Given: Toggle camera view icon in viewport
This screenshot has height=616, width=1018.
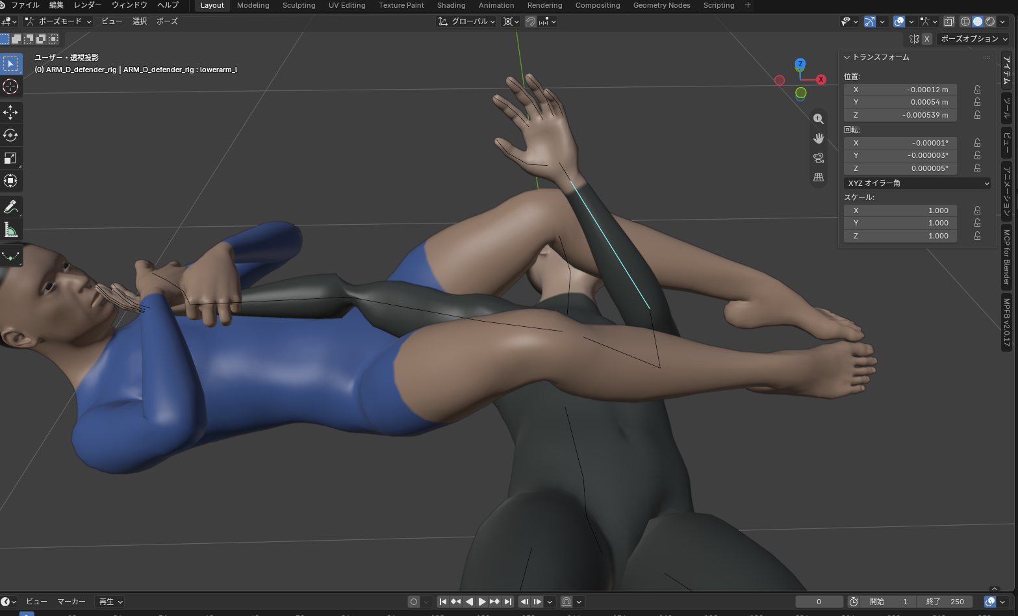Looking at the screenshot, I should pos(819,158).
